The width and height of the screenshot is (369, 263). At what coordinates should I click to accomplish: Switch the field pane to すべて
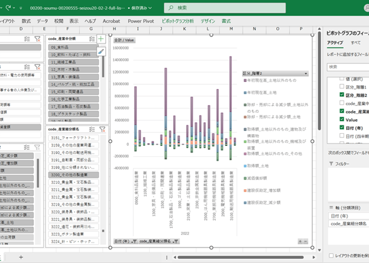[355, 43]
